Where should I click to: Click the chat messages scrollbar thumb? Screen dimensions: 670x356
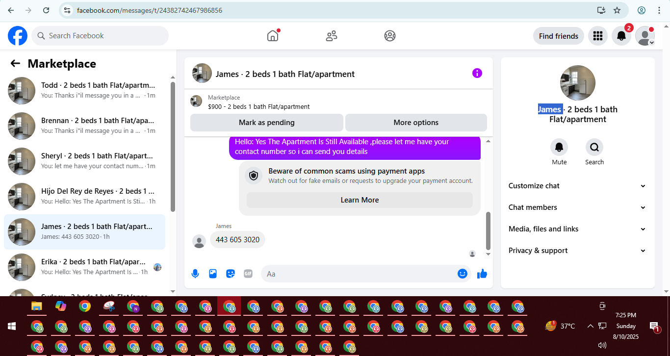[488, 231]
